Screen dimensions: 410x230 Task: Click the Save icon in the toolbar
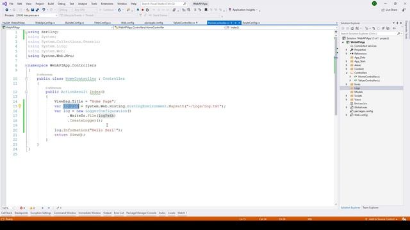[x=33, y=10]
